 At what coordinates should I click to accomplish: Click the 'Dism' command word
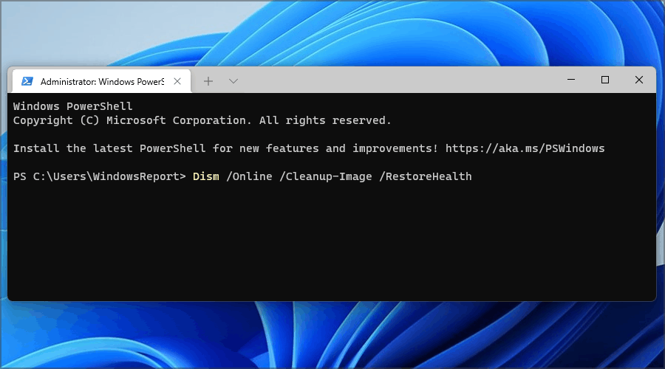tap(205, 176)
